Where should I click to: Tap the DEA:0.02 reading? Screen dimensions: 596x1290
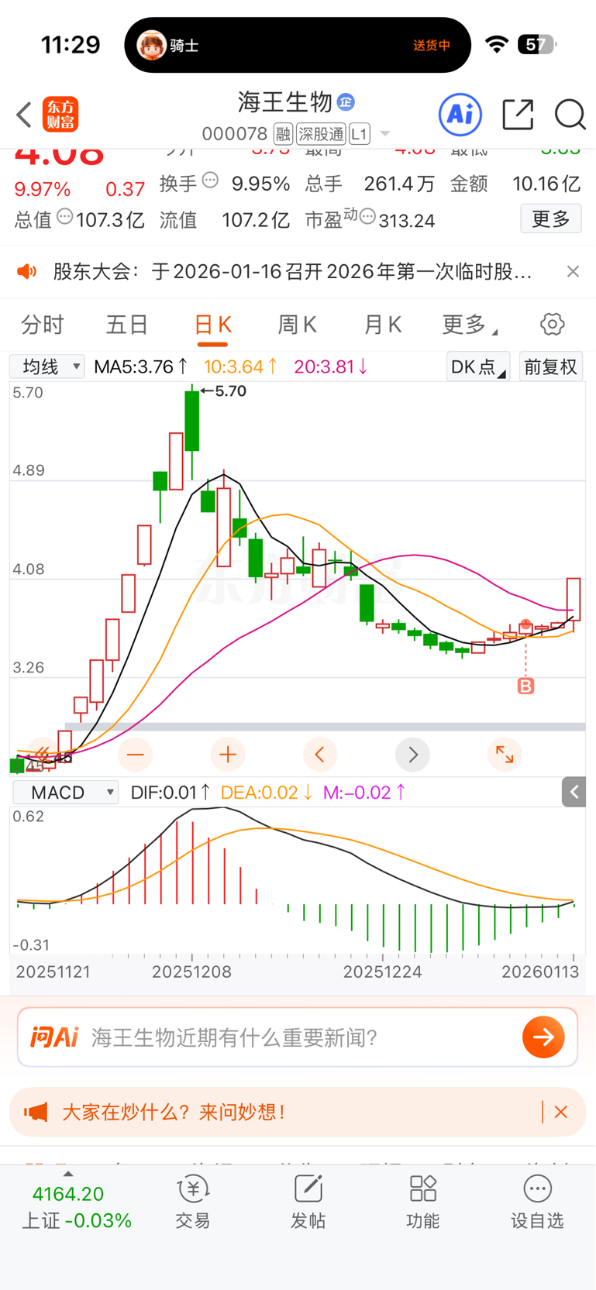(x=267, y=793)
